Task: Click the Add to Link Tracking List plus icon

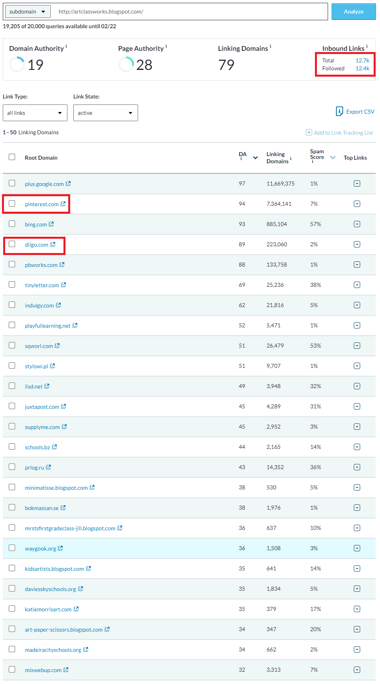Action: [x=309, y=132]
